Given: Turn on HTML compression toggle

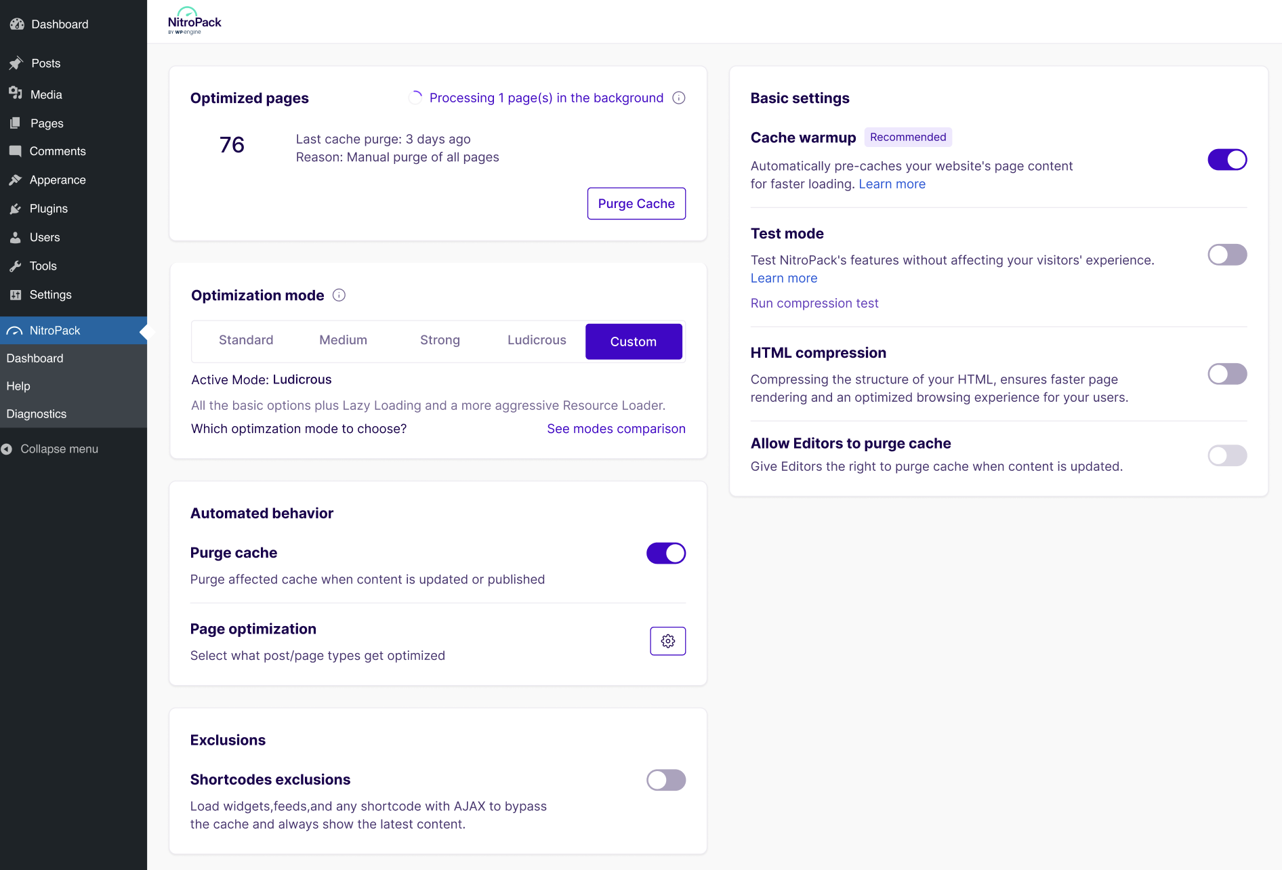Looking at the screenshot, I should (1226, 374).
